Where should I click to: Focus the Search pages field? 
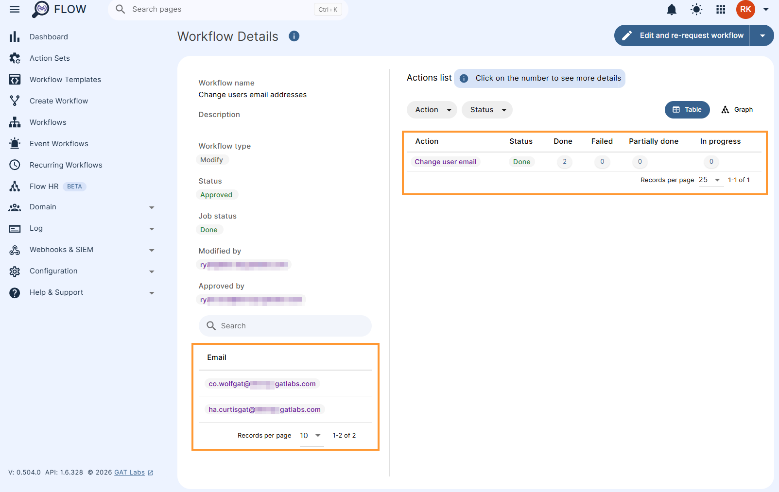pyautogui.click(x=227, y=9)
